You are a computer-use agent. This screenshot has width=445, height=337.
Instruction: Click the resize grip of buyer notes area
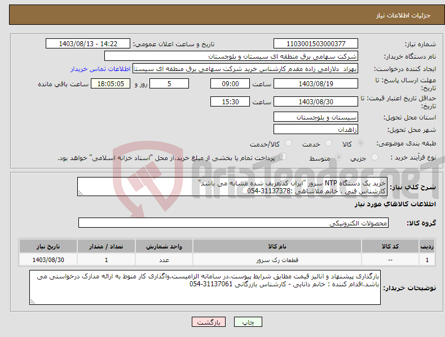point(33,301)
